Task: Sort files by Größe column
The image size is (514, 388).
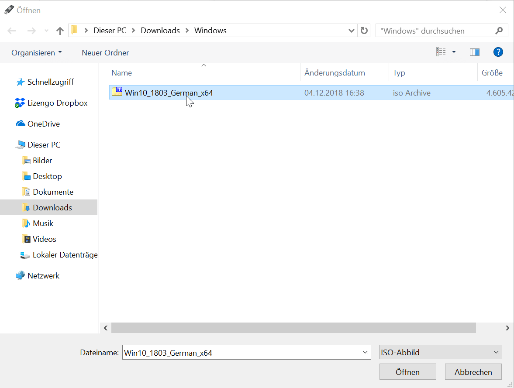Action: click(492, 73)
